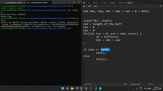Close the second active terminal tab
This screenshot has width=163, height=91.
point(50,3)
